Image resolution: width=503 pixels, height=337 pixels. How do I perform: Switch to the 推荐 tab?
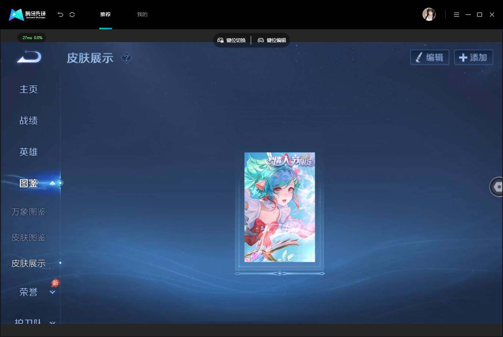coord(105,14)
